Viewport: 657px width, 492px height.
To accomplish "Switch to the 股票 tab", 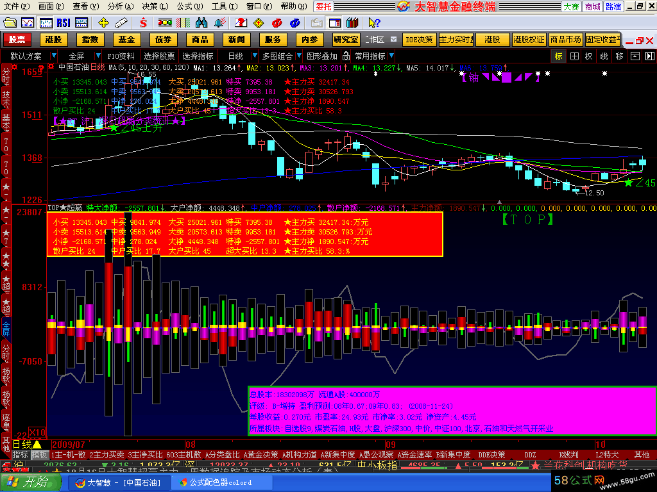I will click(17, 39).
